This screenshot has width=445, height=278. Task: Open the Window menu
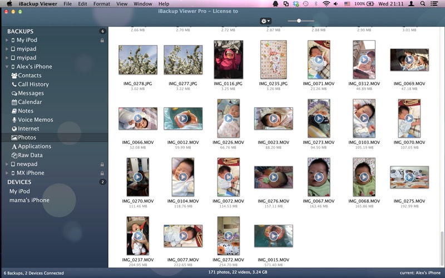pos(143,4)
